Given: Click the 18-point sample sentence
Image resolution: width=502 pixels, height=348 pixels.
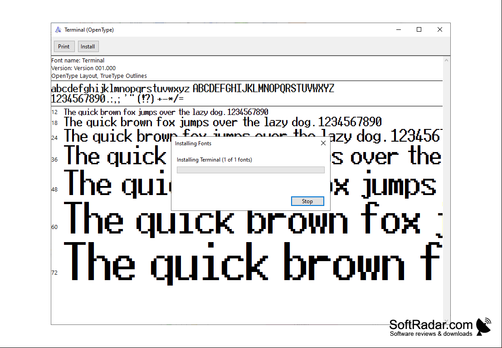Looking at the screenshot, I should click(223, 122).
